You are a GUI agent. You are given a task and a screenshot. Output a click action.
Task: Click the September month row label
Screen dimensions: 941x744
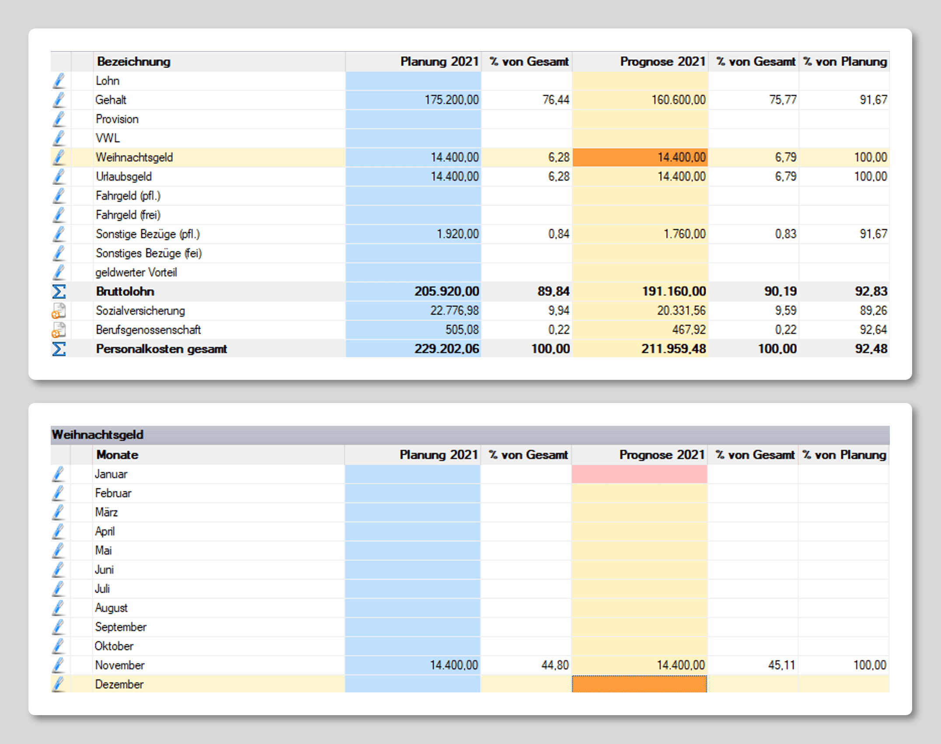coord(121,627)
